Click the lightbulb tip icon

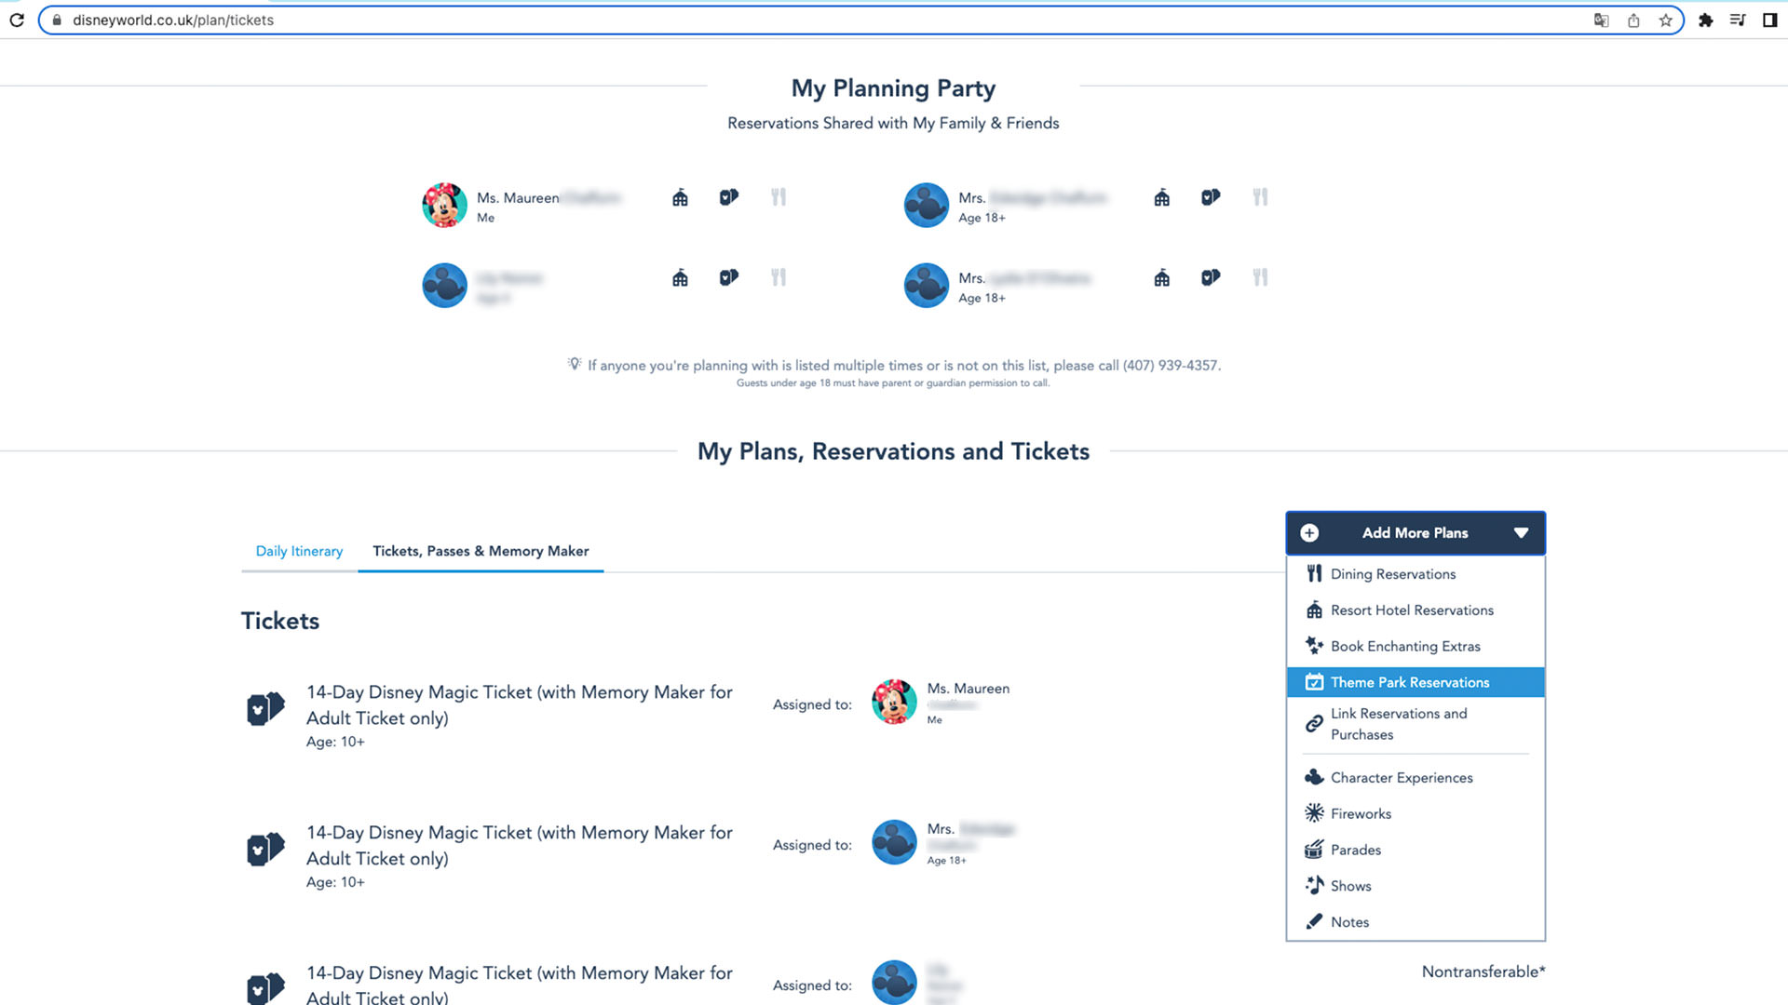point(575,364)
